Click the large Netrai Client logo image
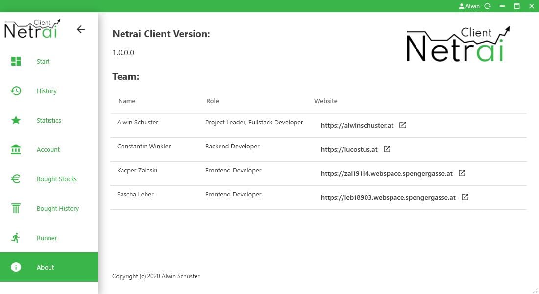The image size is (539, 294). (458, 44)
